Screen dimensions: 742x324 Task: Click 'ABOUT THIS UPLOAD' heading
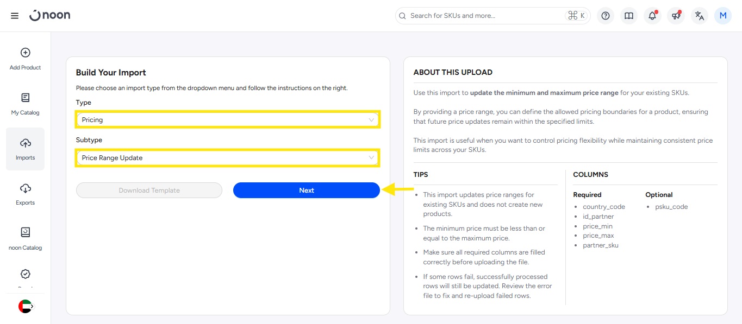[x=453, y=72]
